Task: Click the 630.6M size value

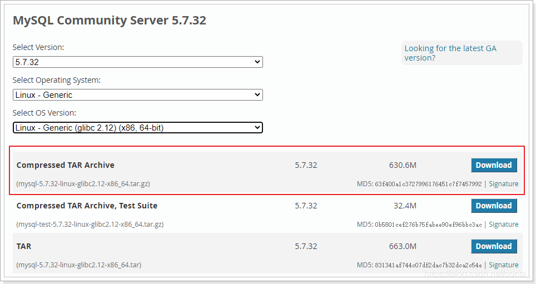Action: pos(403,165)
